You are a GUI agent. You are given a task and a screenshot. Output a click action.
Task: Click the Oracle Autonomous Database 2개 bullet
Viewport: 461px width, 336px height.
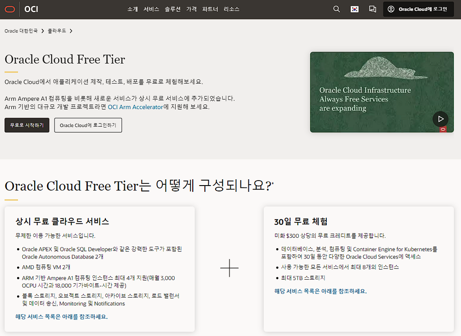(x=102, y=253)
